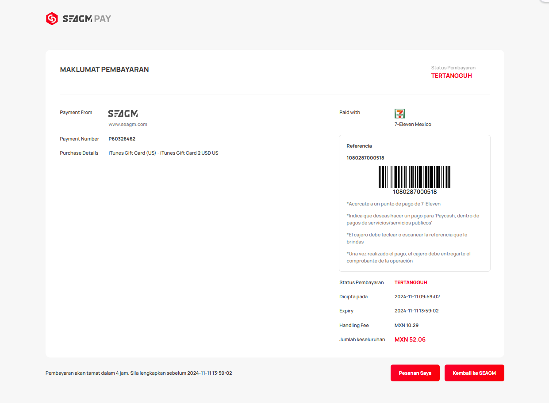Visit the www.seagm.com link
549x403 pixels.
128,125
